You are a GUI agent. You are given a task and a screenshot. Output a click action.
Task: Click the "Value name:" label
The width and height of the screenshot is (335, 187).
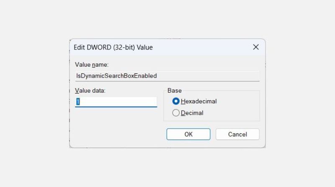tap(91, 65)
